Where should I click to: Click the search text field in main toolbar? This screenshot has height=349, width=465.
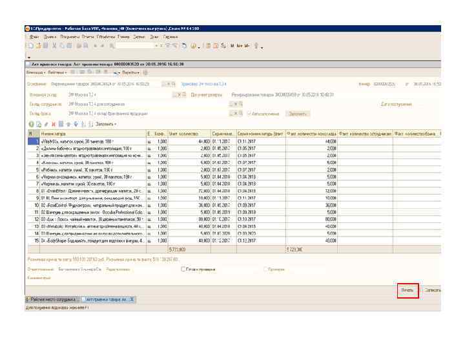135,46
